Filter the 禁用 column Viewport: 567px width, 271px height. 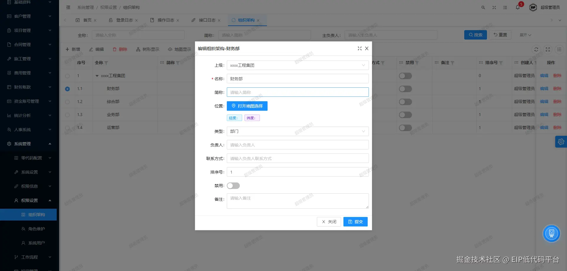coord(417,63)
